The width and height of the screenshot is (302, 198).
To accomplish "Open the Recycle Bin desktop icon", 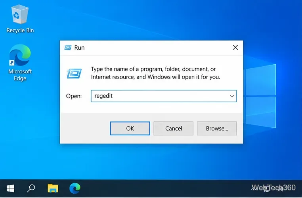I will 20,19.
